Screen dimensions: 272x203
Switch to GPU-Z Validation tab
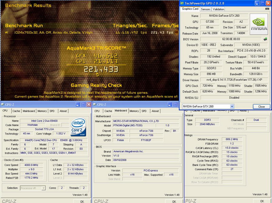218,9
